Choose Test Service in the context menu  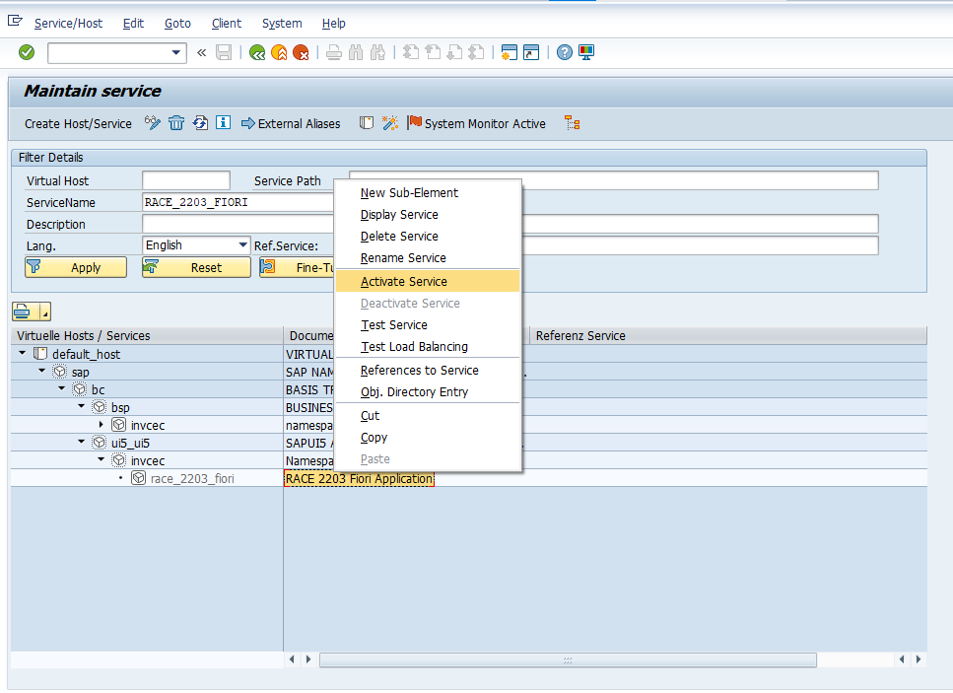coord(394,325)
